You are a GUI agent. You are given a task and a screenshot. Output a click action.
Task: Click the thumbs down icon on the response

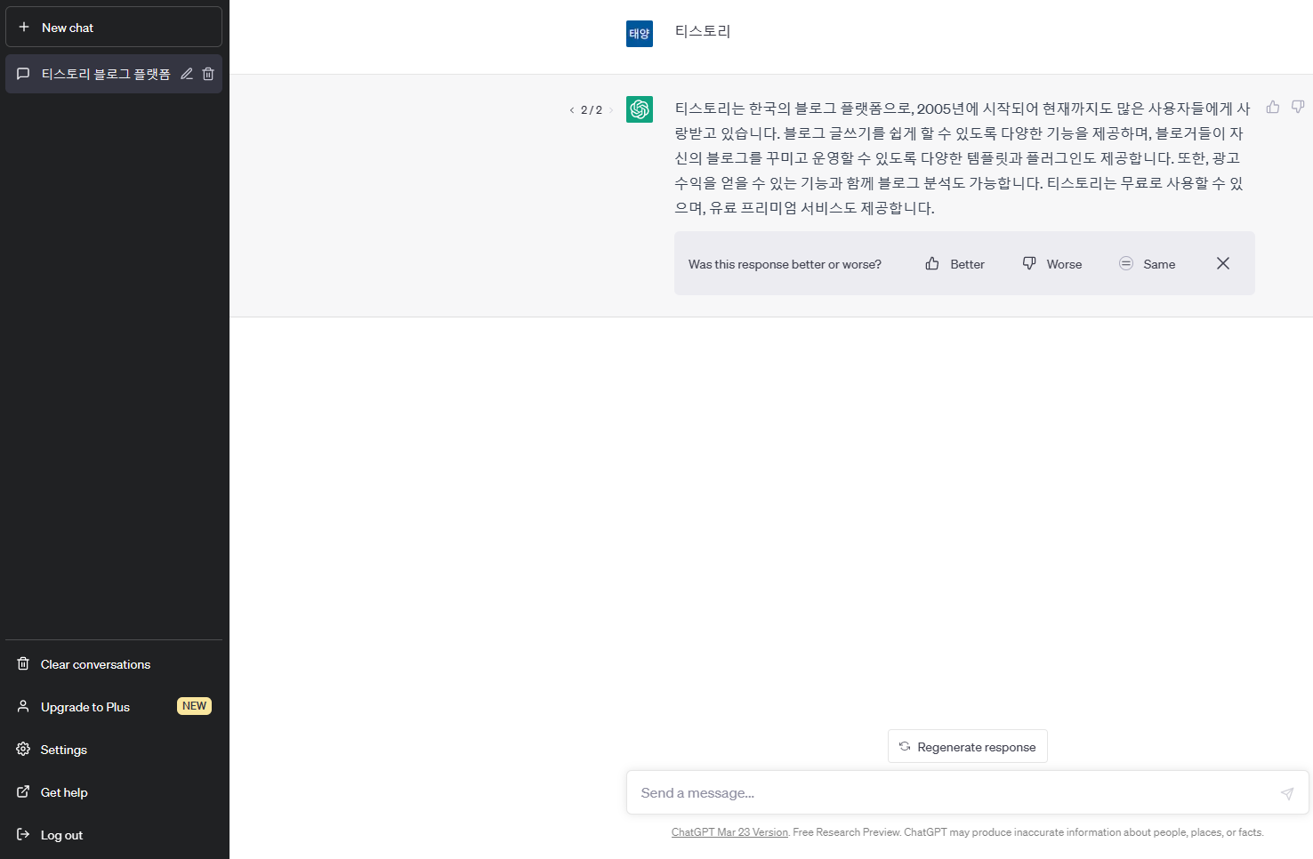1298,107
